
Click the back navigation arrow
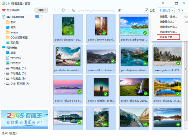[x=55, y=10]
